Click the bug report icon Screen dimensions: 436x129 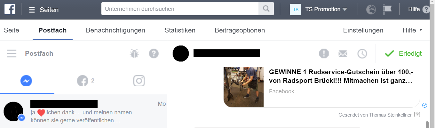[x=134, y=54]
